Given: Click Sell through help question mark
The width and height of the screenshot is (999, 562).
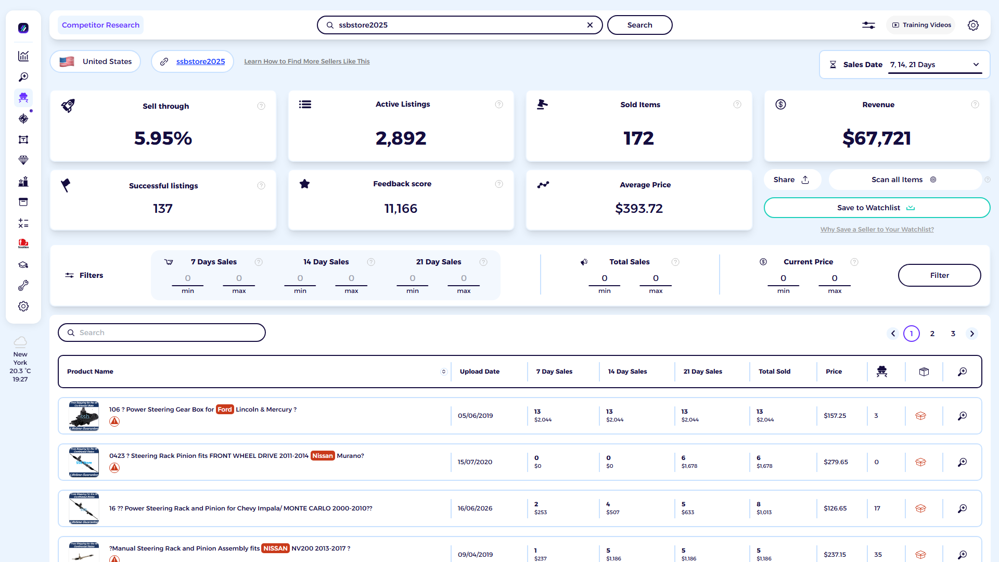Looking at the screenshot, I should pos(261,106).
